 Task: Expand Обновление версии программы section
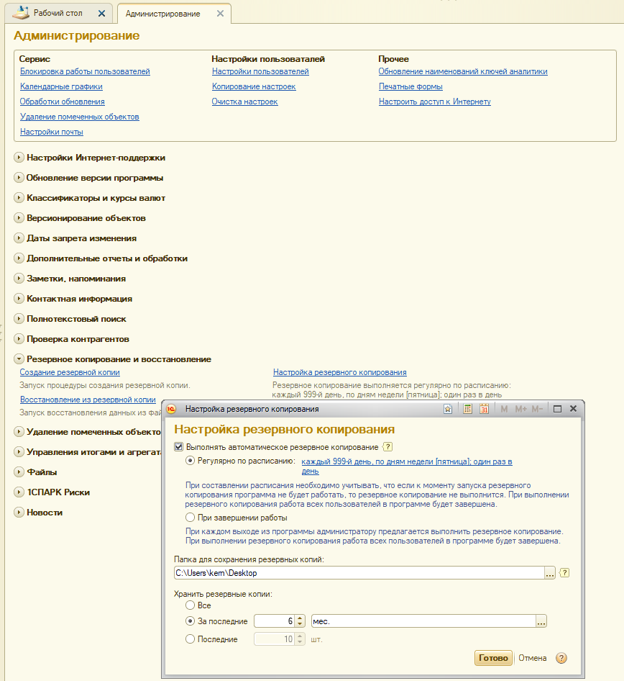[x=19, y=178]
